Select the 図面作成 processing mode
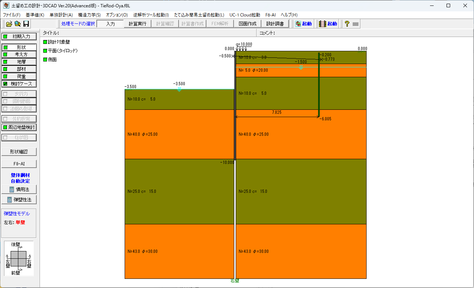 pos(248,24)
